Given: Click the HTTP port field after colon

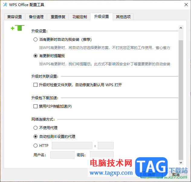Looking at the screenshot, I should click(106, 145).
